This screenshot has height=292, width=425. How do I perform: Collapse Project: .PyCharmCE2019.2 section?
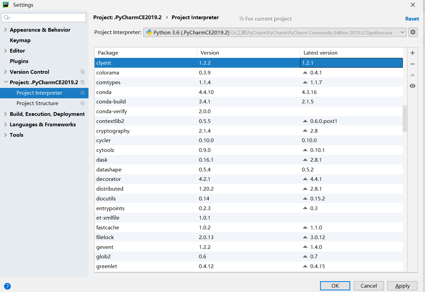pyautogui.click(x=5, y=82)
